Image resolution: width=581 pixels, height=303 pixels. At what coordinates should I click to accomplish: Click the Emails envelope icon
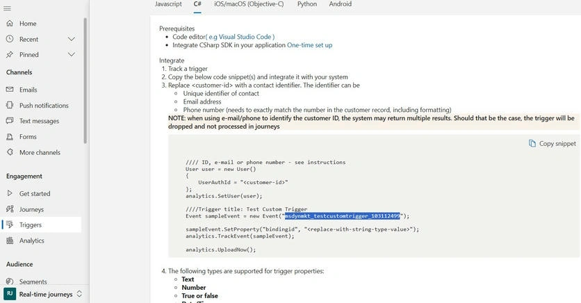click(10, 90)
